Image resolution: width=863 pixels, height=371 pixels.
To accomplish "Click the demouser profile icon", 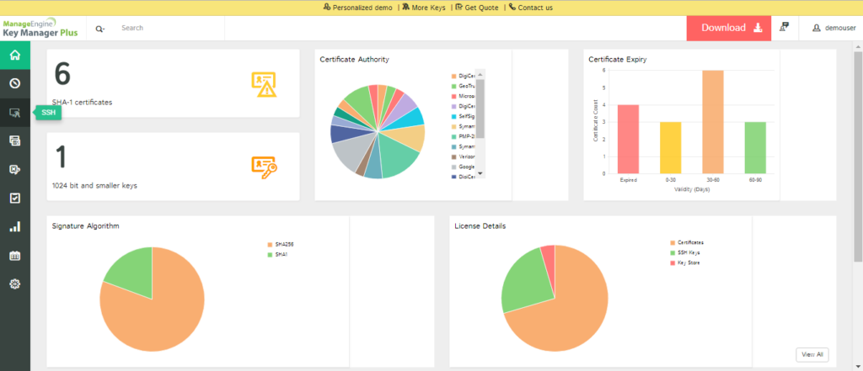I will [817, 28].
